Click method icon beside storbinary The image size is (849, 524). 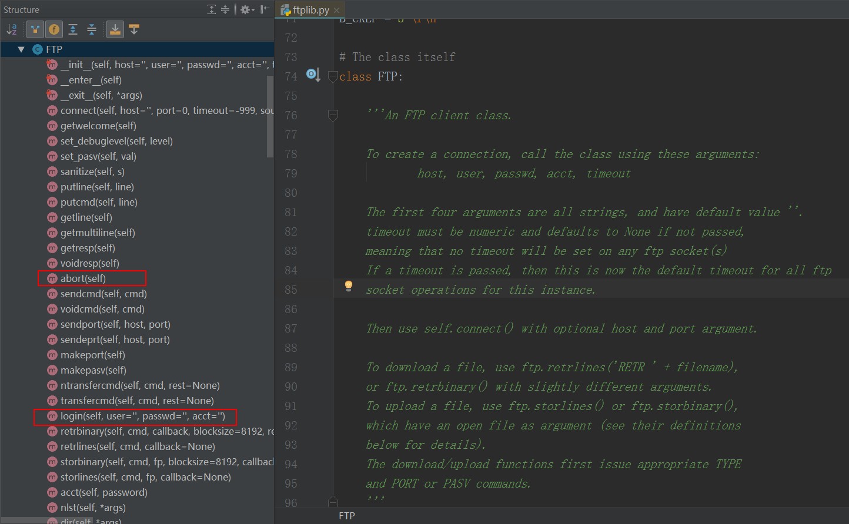pos(52,462)
